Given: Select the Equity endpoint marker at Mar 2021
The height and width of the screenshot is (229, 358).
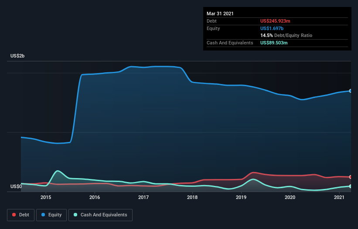Looking at the screenshot, I should coord(351,91).
